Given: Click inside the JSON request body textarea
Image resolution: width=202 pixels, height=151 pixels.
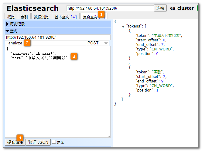Looking at the screenshot, I should (58, 92).
